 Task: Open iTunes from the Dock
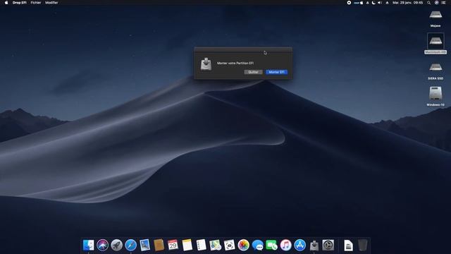tap(285, 245)
